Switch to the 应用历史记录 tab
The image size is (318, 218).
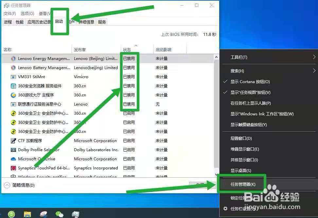[39, 22]
